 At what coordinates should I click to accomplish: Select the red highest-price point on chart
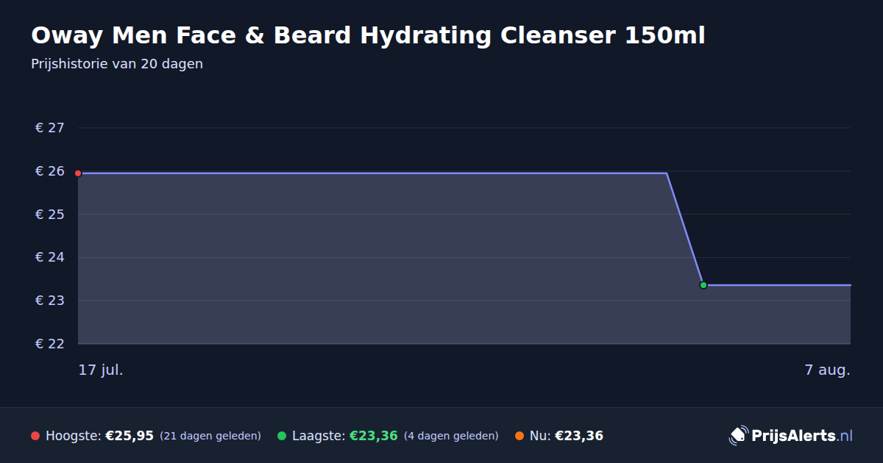[x=78, y=173]
